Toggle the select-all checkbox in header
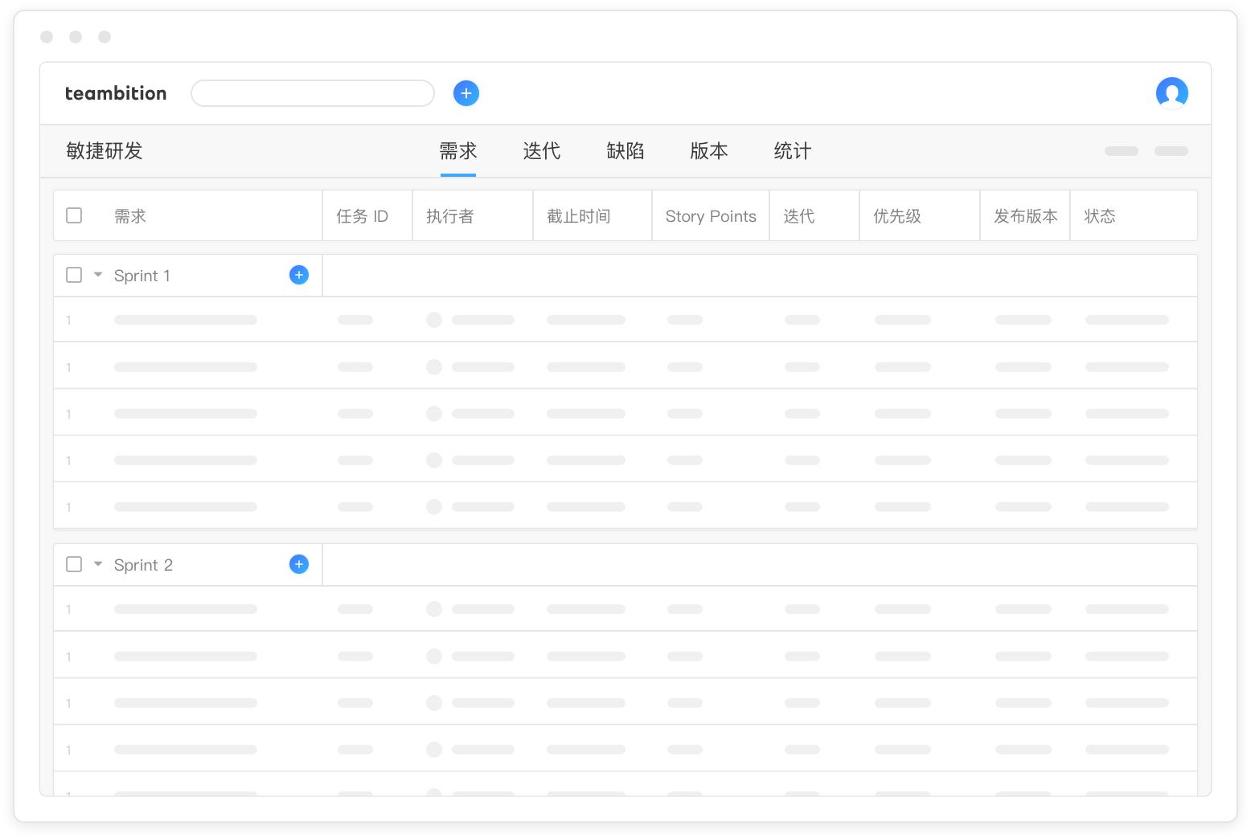The width and height of the screenshot is (1251, 839). pyautogui.click(x=74, y=215)
